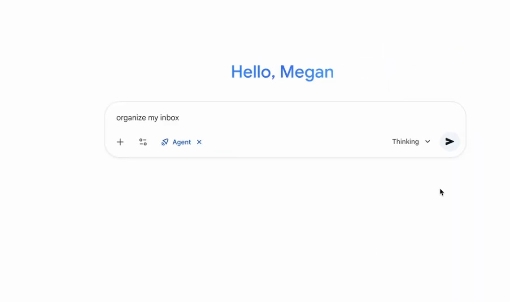
Task: Click the comma after "Hello" in the greeting
Action: click(x=273, y=77)
